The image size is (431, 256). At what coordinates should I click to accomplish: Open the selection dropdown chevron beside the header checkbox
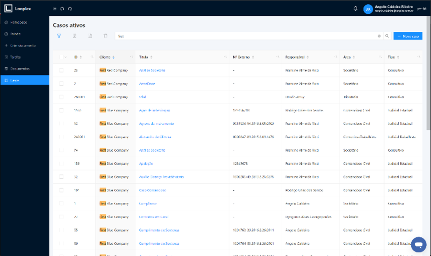66,57
